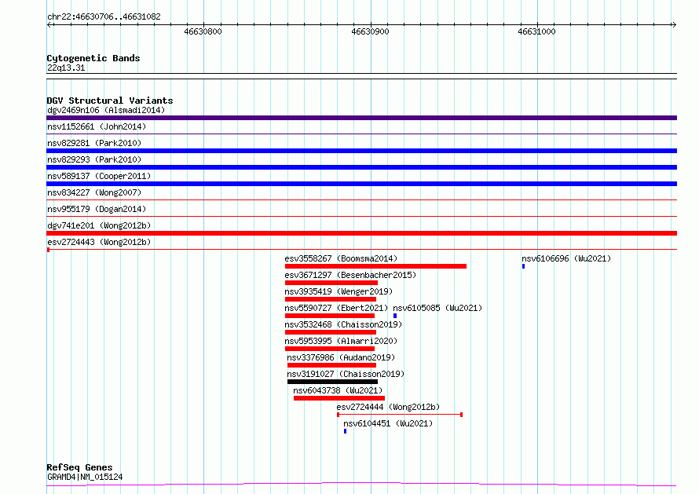The image size is (699, 494).
Task: Click the left arrow on the ruler
Action: (49, 24)
